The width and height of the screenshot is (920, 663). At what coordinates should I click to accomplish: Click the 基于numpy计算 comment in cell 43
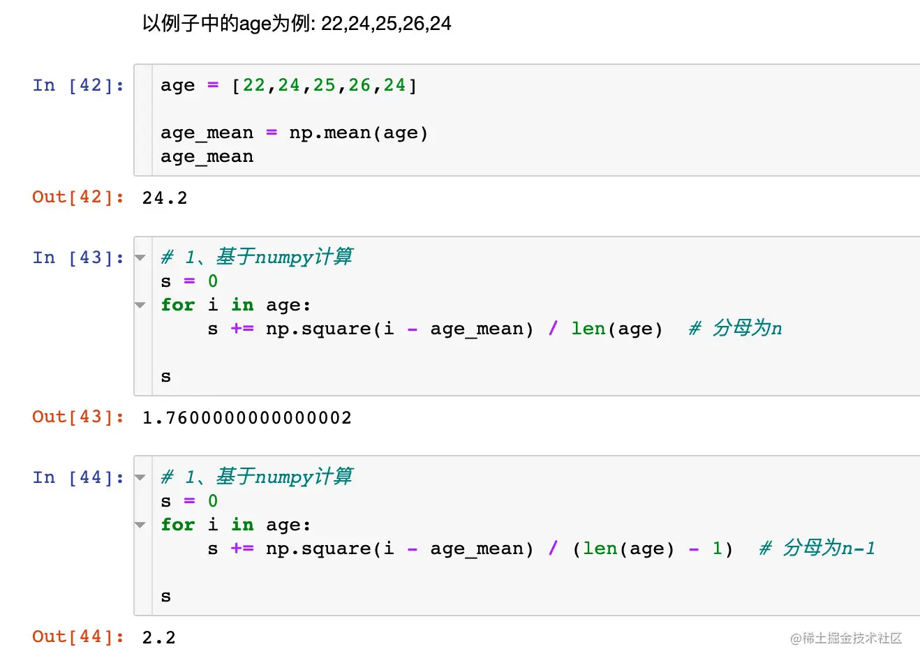[257, 257]
